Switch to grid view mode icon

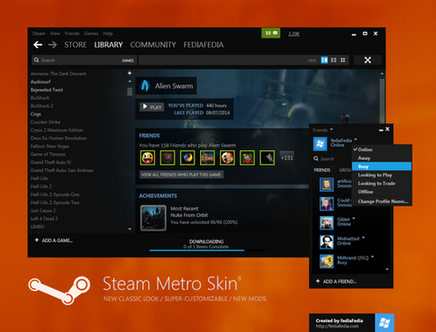click(343, 60)
